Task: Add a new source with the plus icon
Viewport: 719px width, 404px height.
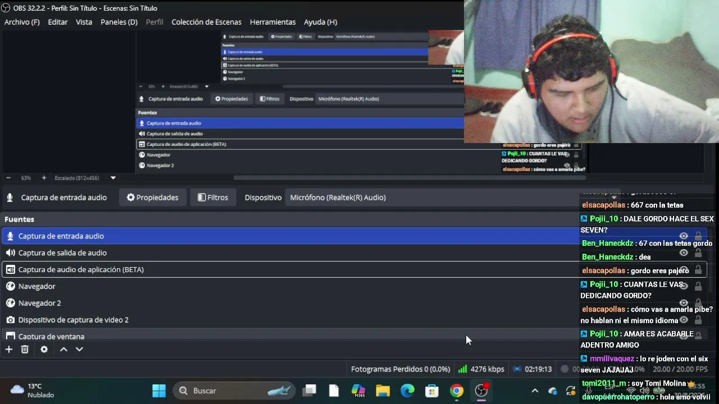Action: tap(9, 350)
